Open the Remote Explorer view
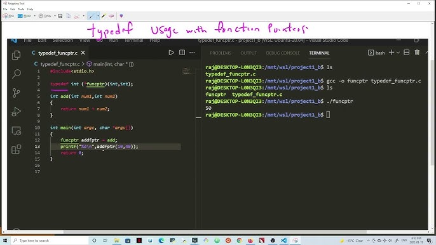Screen dimensions: 436x245 click(x=16, y=131)
